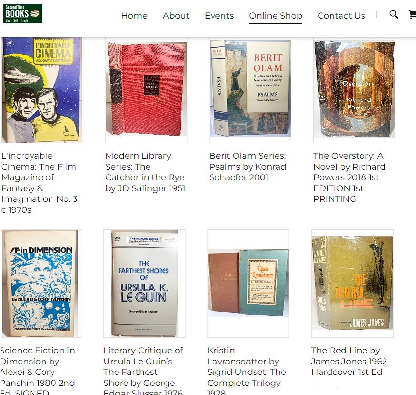Image resolution: width=416 pixels, height=395 pixels.
Task: Open the About page
Action: point(176,16)
